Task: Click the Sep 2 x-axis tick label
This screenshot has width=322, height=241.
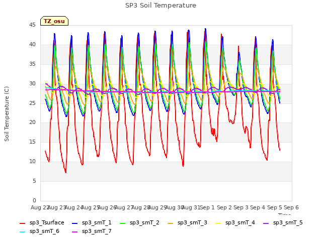Action: coord(224,207)
